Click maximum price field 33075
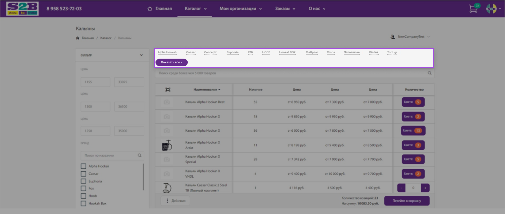The width and height of the screenshot is (505, 214). [x=129, y=82]
